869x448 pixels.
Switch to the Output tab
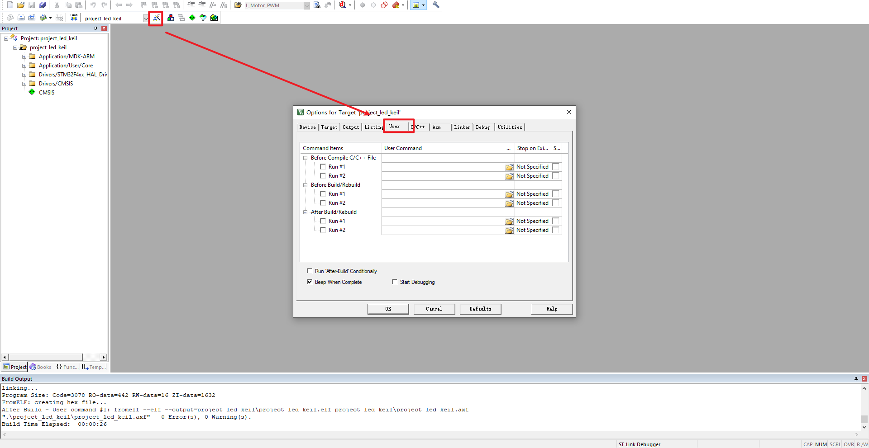(351, 127)
